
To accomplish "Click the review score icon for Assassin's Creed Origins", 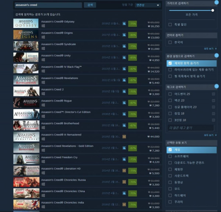I will (x=124, y=35).
